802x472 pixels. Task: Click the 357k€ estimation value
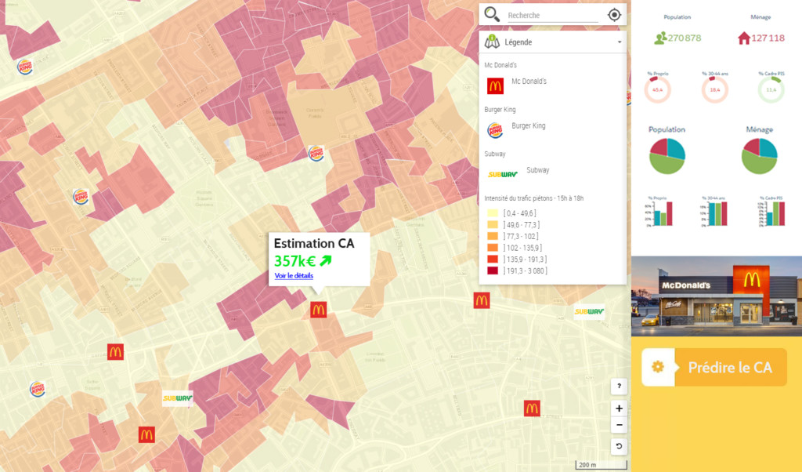pos(294,261)
